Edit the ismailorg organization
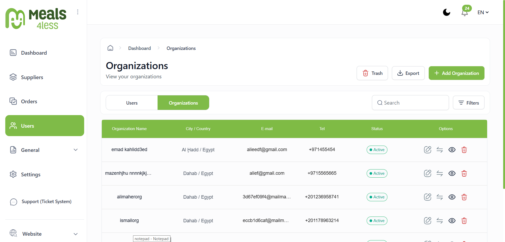Viewport: 505px width, 242px height. (428, 221)
